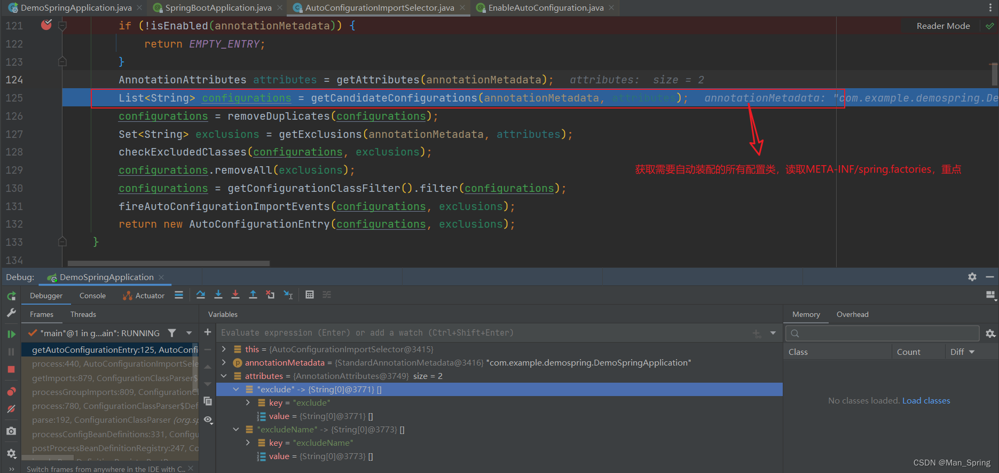Click Load classes link

926,400
